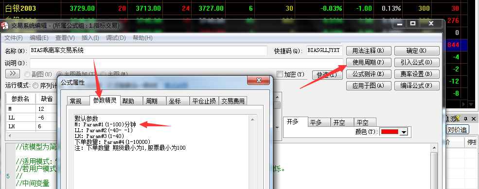
Task: Click the yellow tool icon beside the pushpin
Action: pos(457,119)
